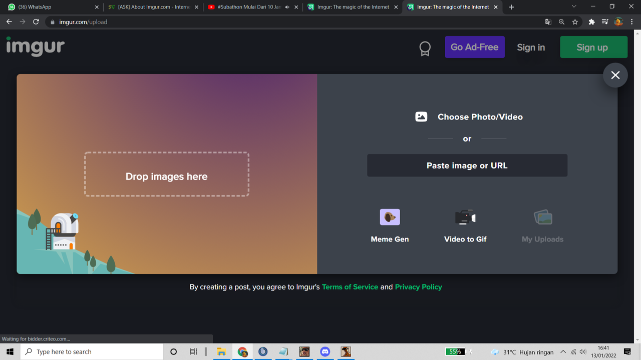Open the Chrome profile avatar
This screenshot has height=360, width=641.
pos(618,22)
